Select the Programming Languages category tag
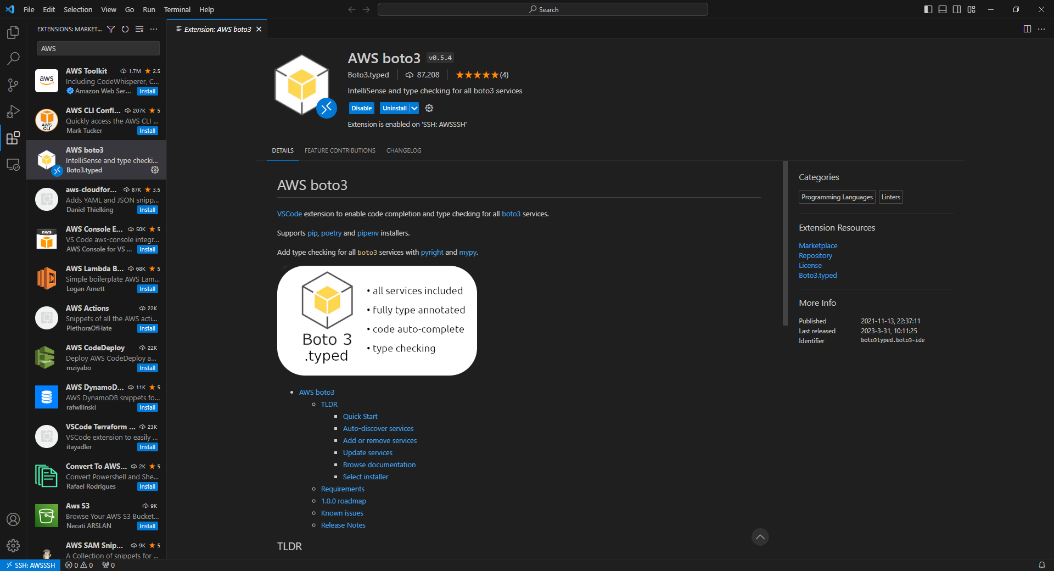The width and height of the screenshot is (1054, 571). click(837, 197)
